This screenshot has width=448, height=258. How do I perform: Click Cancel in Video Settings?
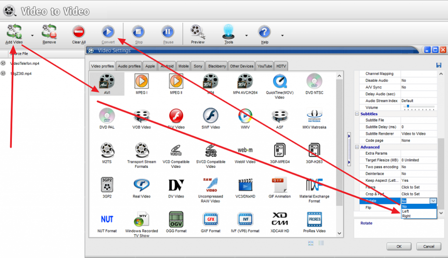tap(428, 246)
